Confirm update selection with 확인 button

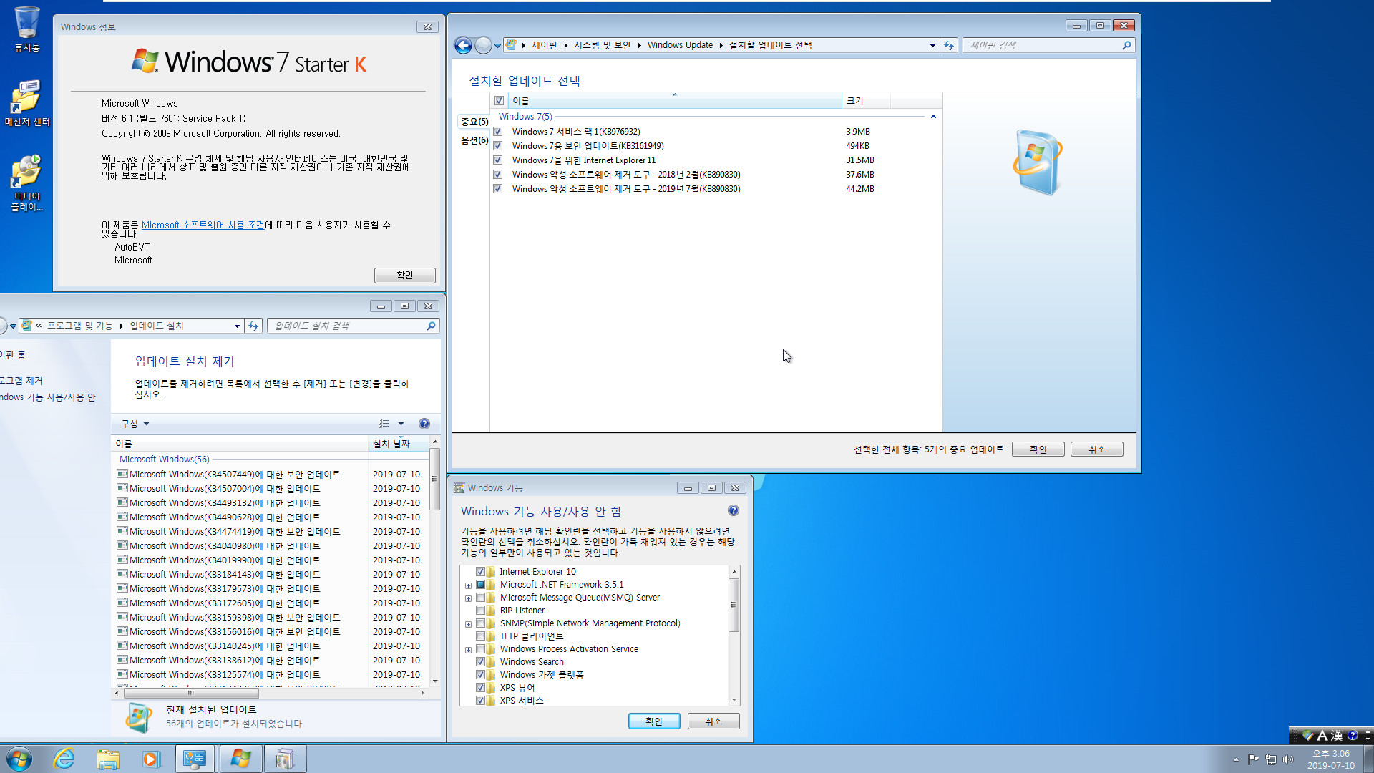1038,449
